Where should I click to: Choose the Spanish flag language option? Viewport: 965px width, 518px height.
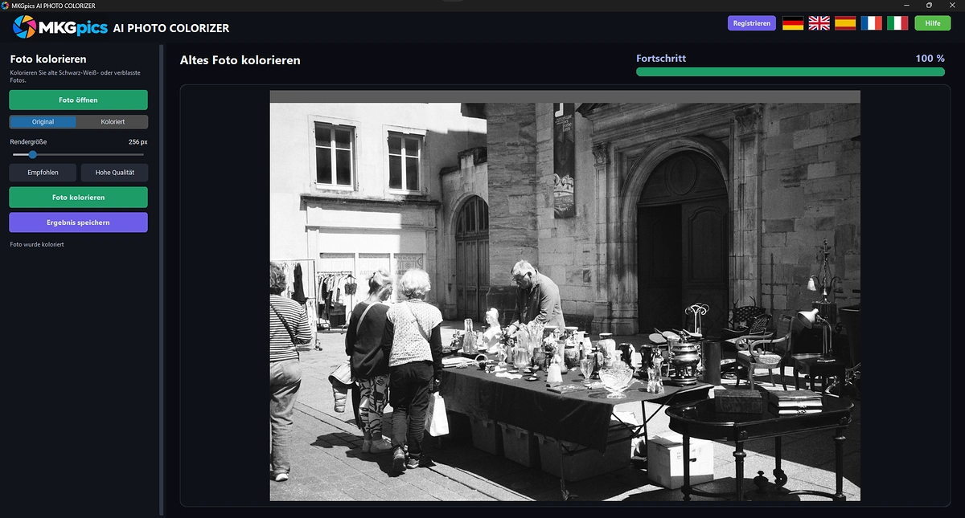pos(845,23)
